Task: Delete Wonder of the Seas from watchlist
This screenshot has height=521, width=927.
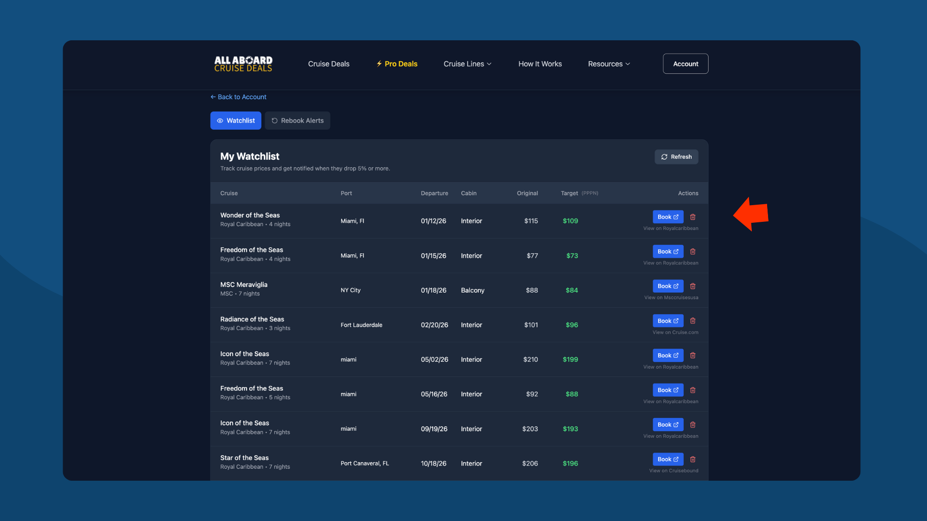Action: tap(692, 217)
